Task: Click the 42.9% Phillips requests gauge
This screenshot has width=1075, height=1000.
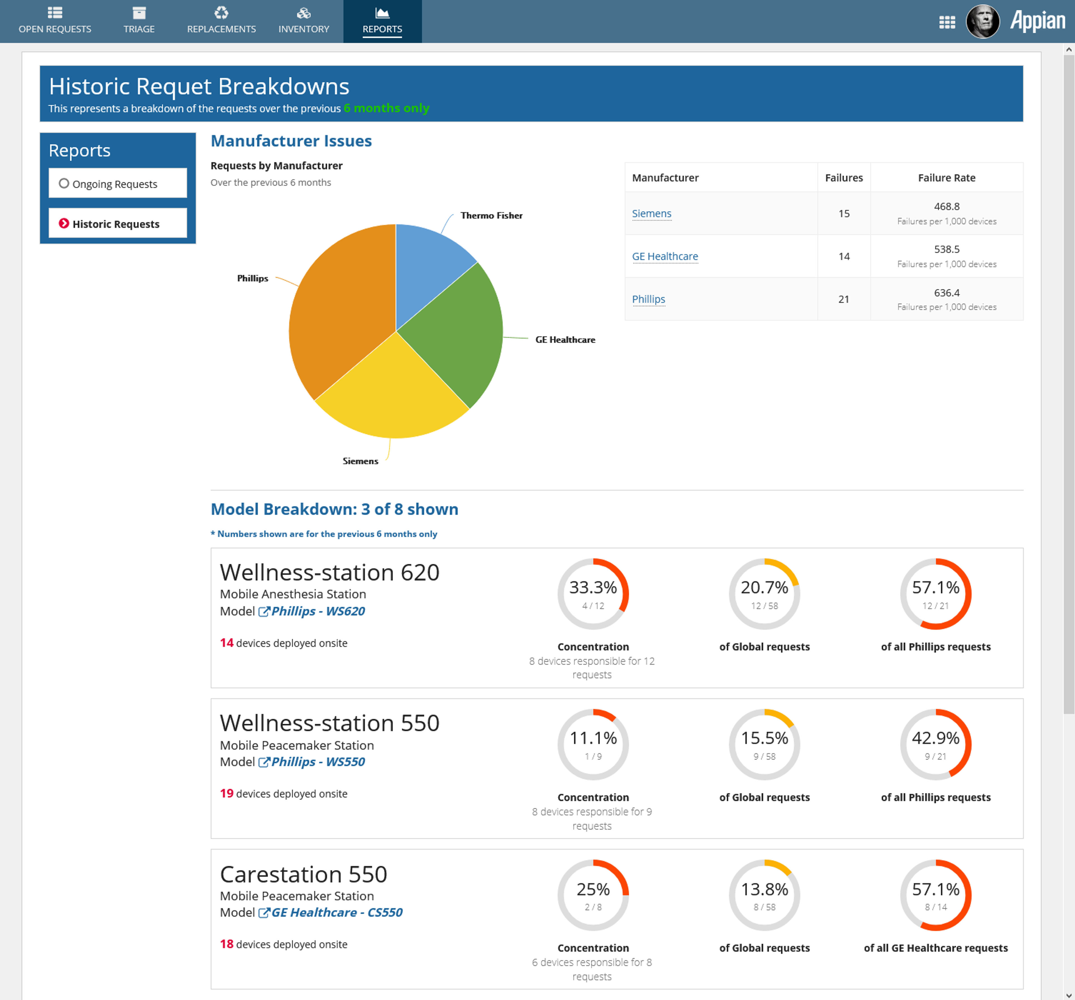Action: [x=936, y=744]
